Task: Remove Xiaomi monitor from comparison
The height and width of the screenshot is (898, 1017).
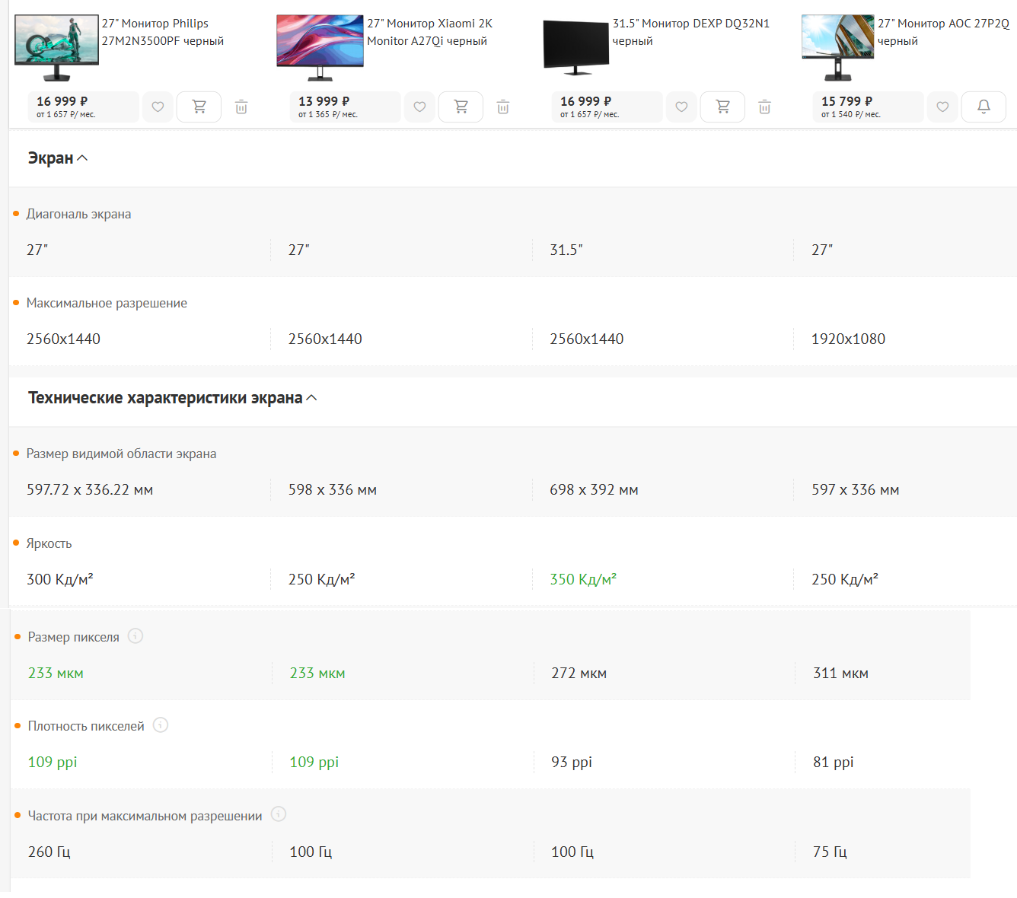Action: tap(503, 107)
